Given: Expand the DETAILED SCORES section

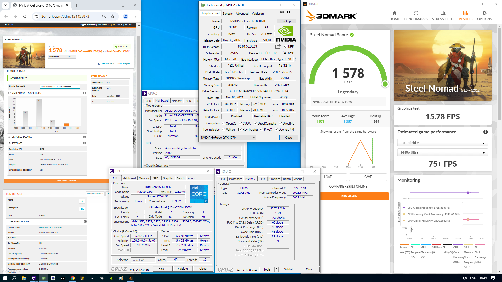Looking at the screenshot, I should coord(84,137).
